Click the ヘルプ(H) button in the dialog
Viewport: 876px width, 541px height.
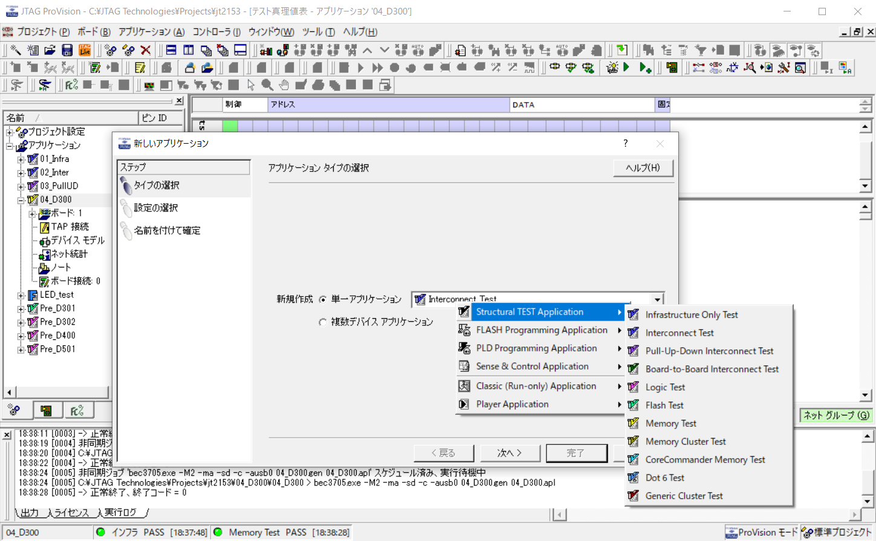coord(643,168)
